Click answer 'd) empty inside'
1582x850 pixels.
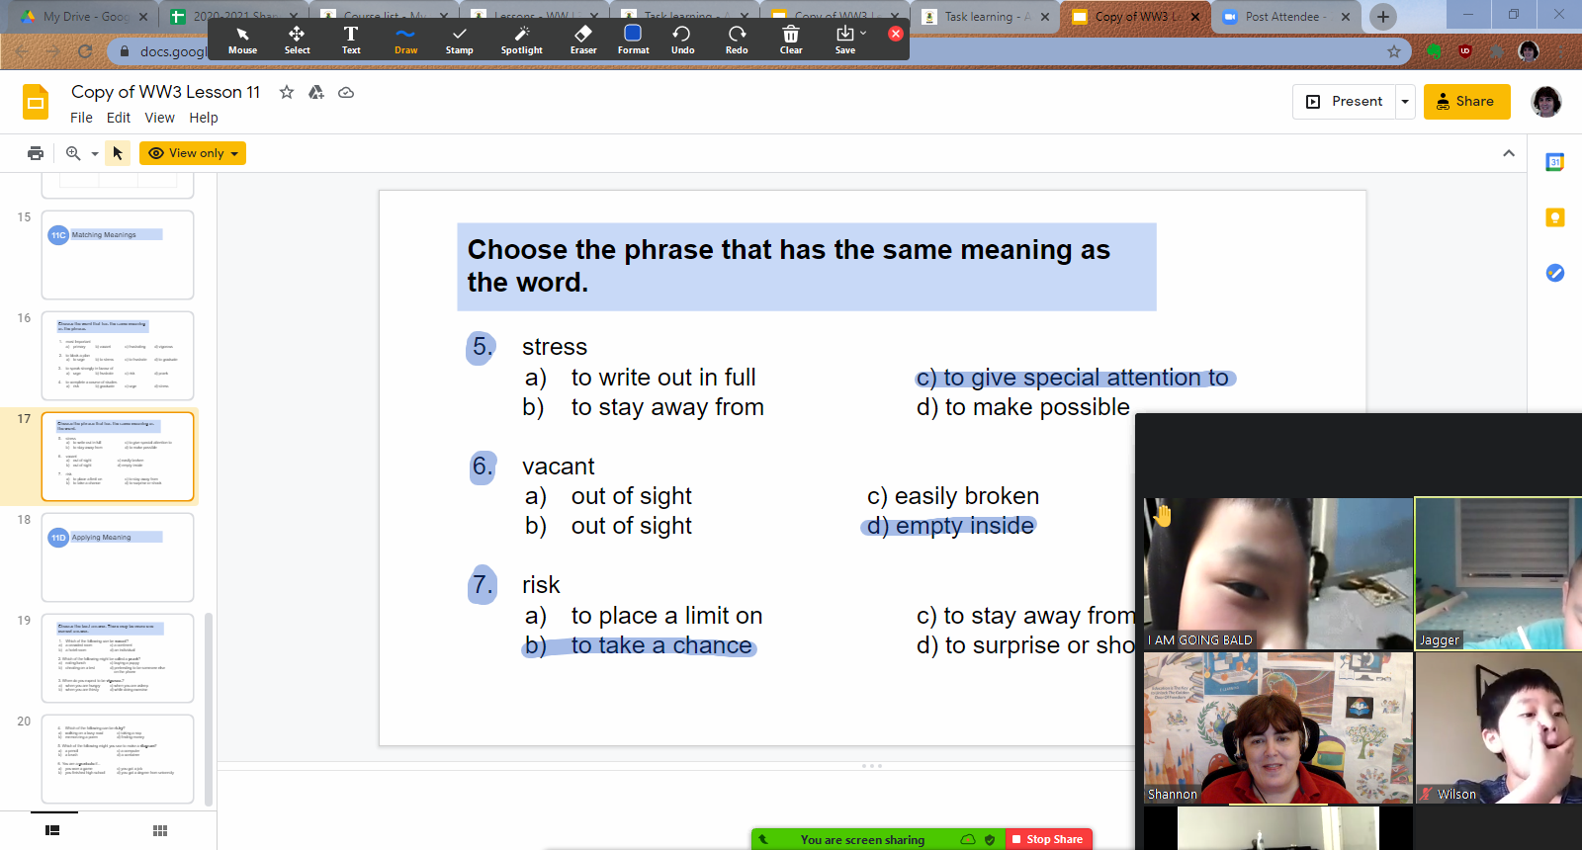point(950,526)
